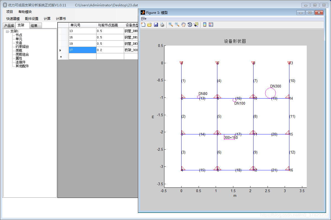Select 连接件 in the tree

(x=21, y=62)
